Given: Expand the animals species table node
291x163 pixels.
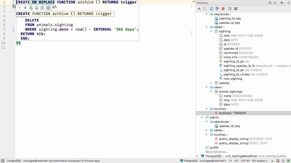Looking at the screenshot, I should (x=211, y=83).
